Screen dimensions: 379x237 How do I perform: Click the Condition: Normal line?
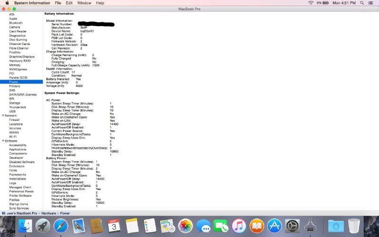click(x=66, y=75)
